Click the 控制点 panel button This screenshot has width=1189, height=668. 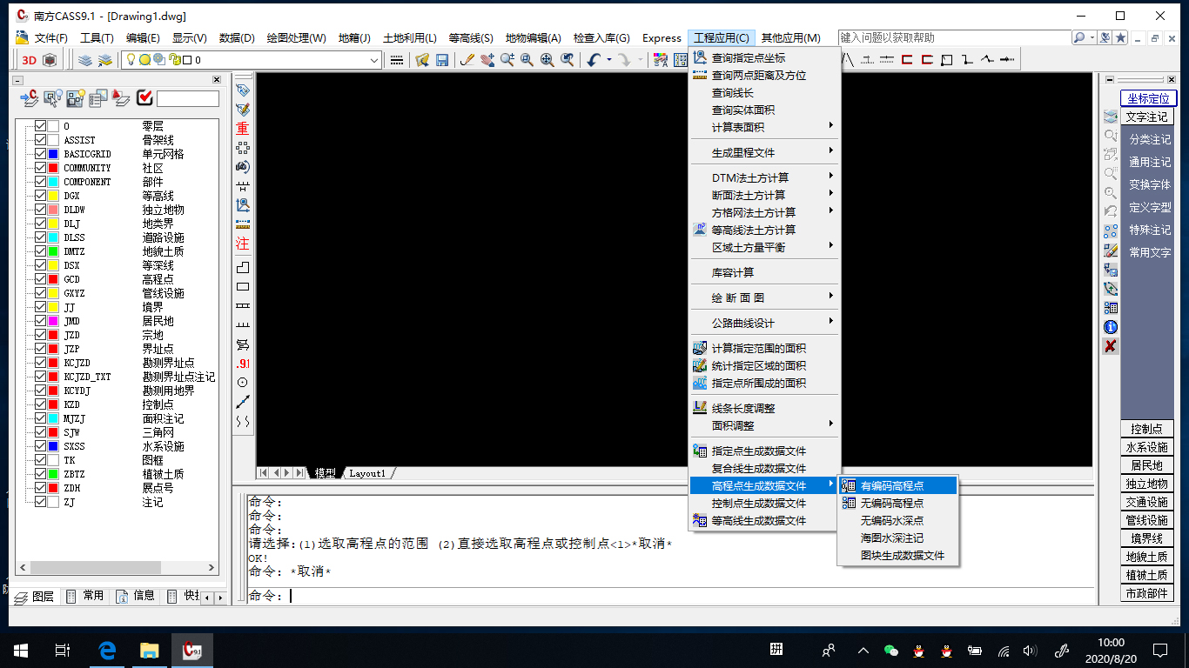1146,429
